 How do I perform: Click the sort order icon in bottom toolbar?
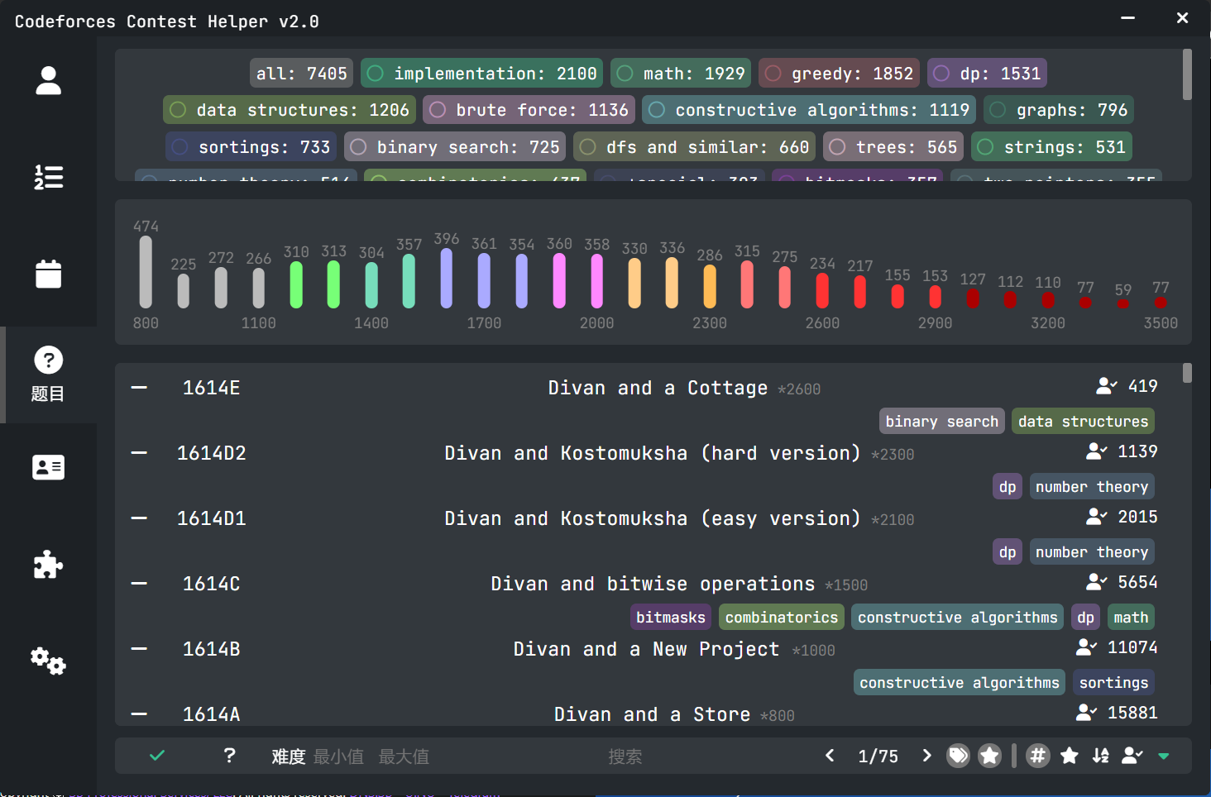point(1101,756)
